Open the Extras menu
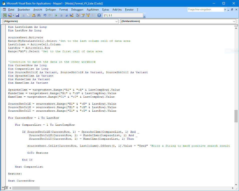 point(106,10)
